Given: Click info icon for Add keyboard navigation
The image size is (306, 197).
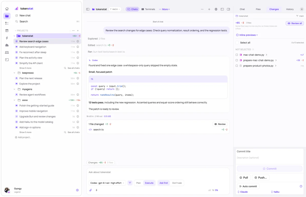Looking at the screenshot, I should [78, 47].
